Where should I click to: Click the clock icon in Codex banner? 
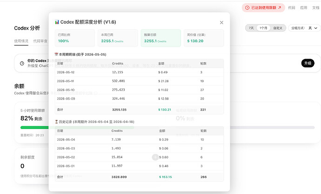(x=22, y=63)
